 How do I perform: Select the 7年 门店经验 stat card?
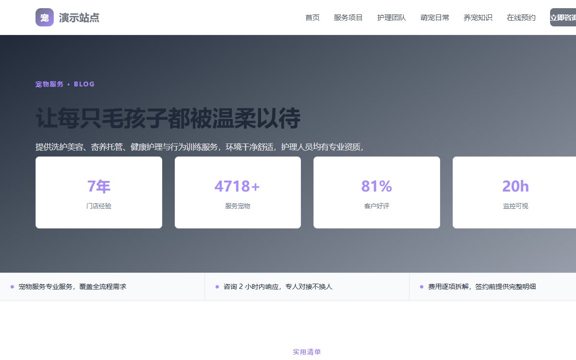coord(99,192)
